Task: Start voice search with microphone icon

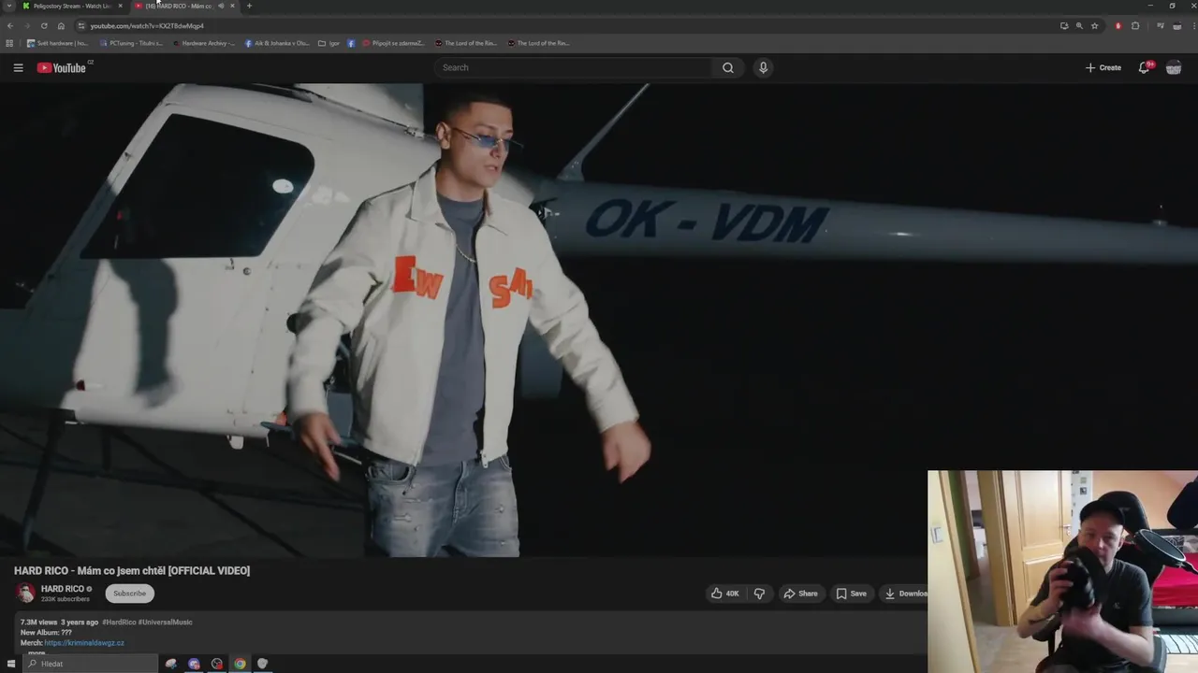Action: pyautogui.click(x=763, y=67)
